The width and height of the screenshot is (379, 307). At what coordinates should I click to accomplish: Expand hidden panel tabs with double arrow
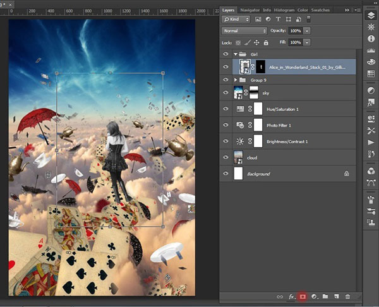pos(347,10)
